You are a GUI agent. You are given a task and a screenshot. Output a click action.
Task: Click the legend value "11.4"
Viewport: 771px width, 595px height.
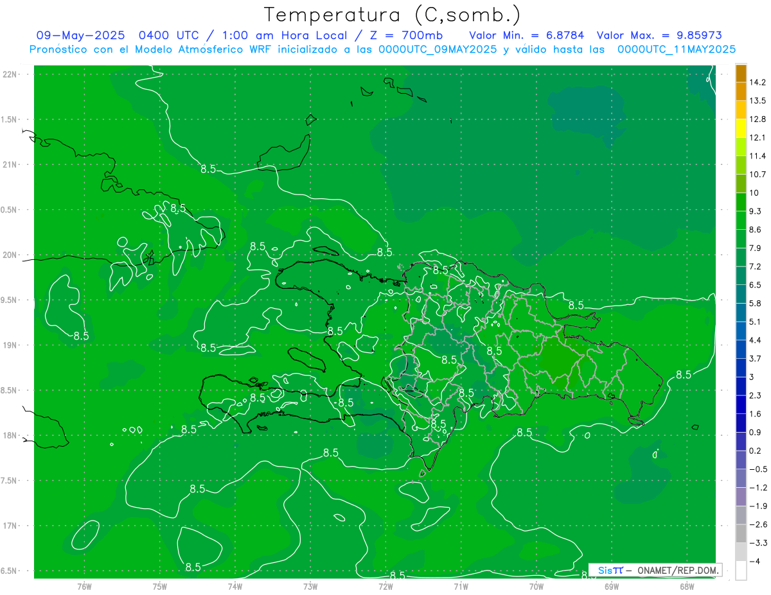click(758, 156)
